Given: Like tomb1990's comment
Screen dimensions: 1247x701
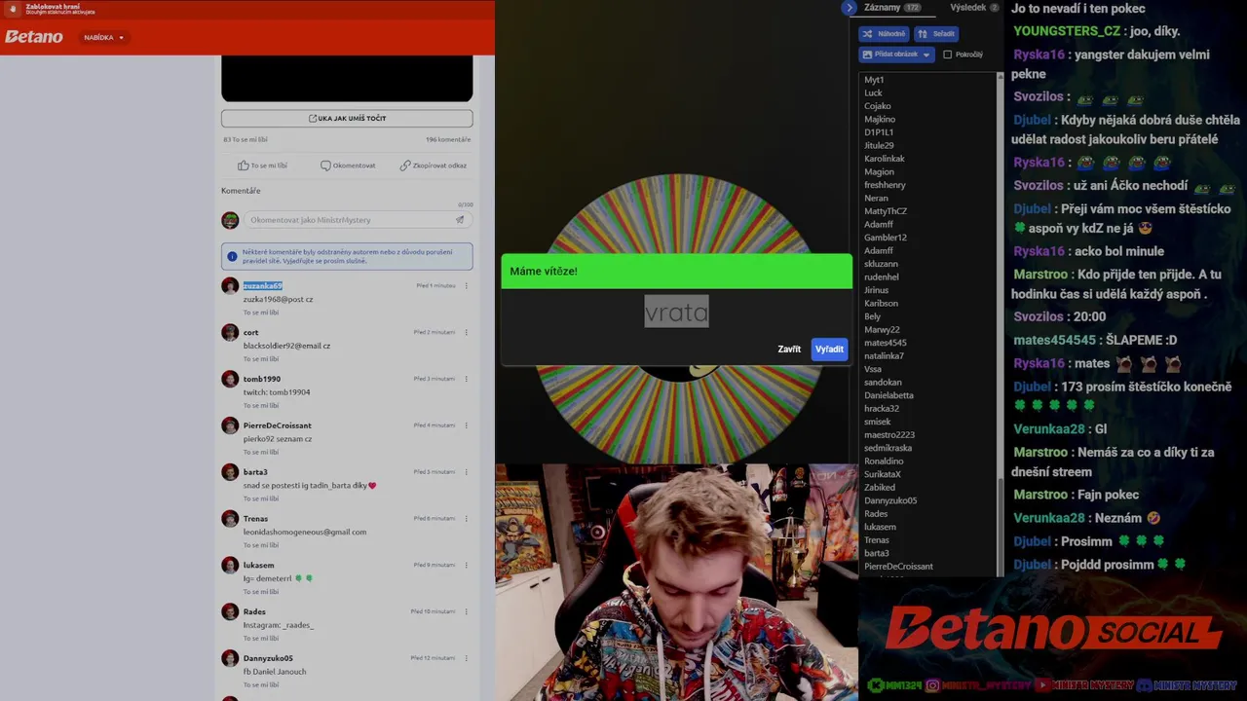Looking at the screenshot, I should tap(261, 405).
